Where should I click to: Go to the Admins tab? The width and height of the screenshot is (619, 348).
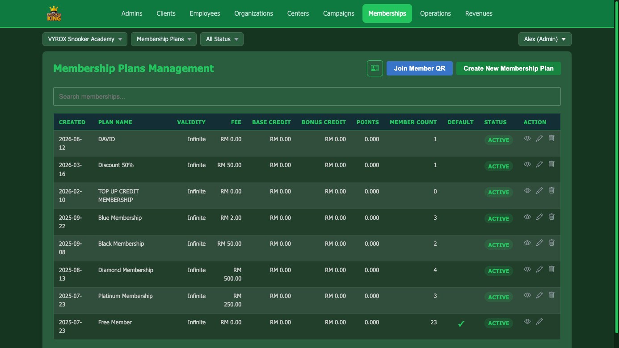coord(132,13)
